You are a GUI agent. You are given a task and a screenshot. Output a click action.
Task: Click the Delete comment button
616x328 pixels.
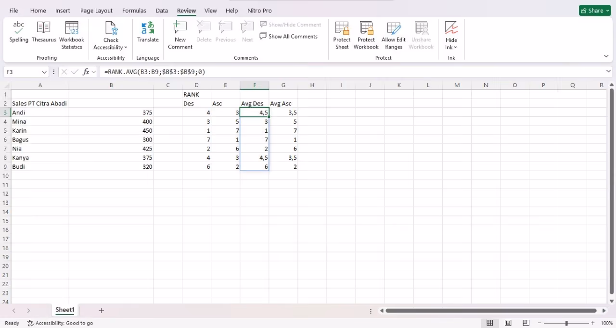(204, 33)
